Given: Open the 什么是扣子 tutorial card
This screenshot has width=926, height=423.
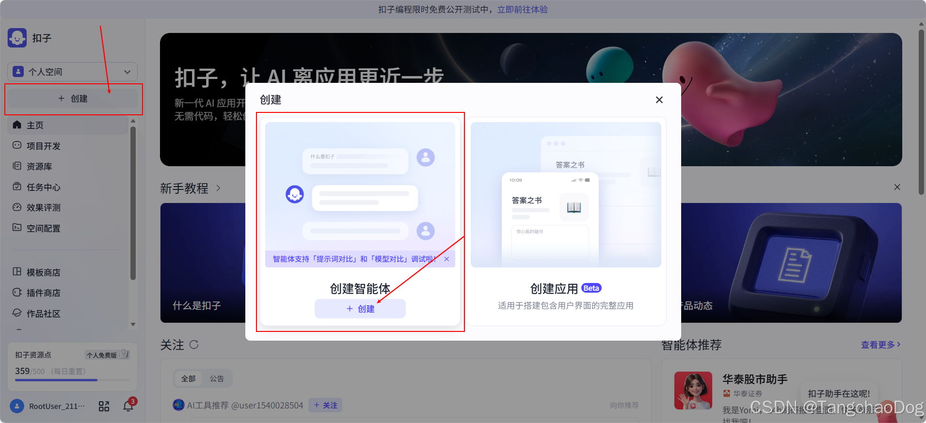Looking at the screenshot, I should click(x=203, y=263).
